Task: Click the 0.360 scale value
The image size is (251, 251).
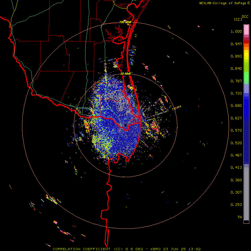Action: pos(236,180)
